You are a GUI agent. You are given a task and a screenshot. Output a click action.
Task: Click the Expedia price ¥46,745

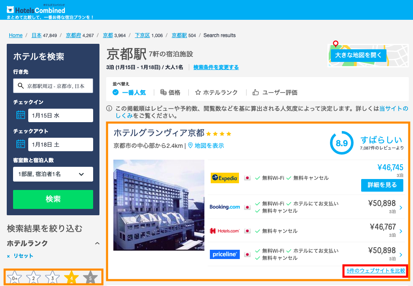(390, 168)
